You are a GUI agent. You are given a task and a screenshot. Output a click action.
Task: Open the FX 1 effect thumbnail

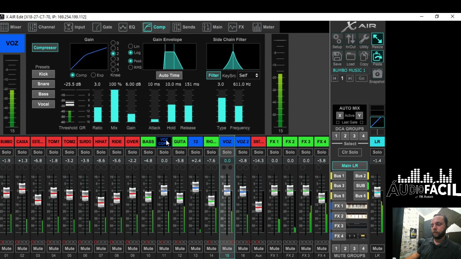click(357, 206)
